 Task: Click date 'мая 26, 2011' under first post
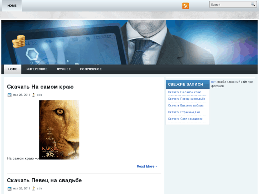click(21, 95)
